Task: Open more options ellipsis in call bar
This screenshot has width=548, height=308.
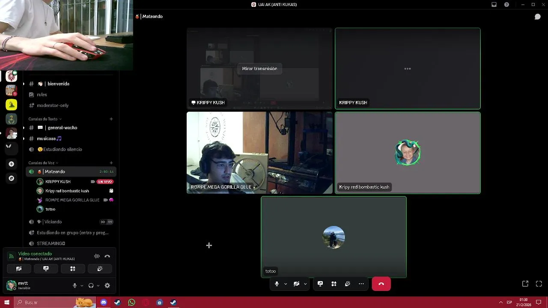Action: (361, 284)
